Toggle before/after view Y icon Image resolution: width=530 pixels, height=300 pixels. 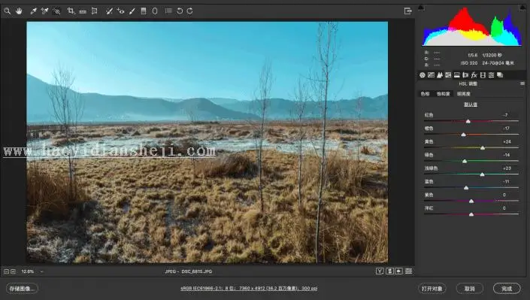click(x=380, y=271)
